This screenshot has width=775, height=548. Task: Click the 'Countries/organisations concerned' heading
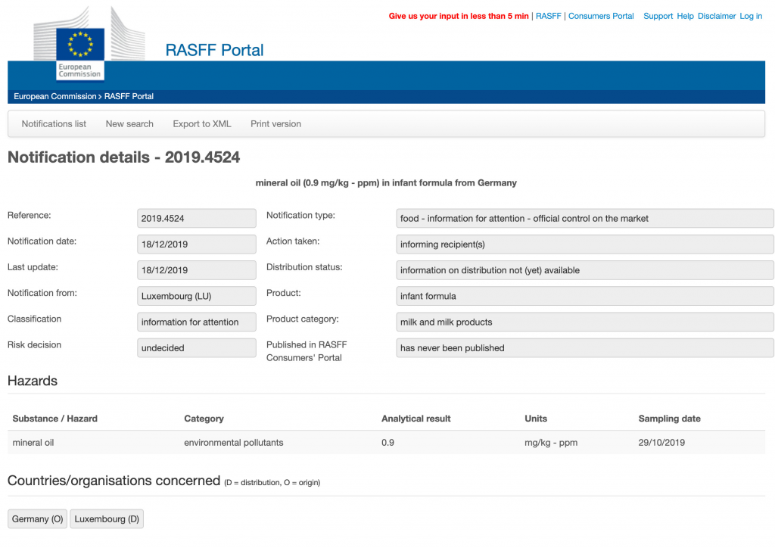point(114,481)
